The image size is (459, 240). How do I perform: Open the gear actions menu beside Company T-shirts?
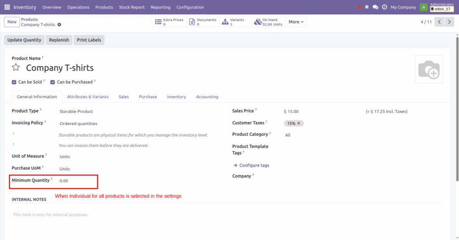[60, 25]
